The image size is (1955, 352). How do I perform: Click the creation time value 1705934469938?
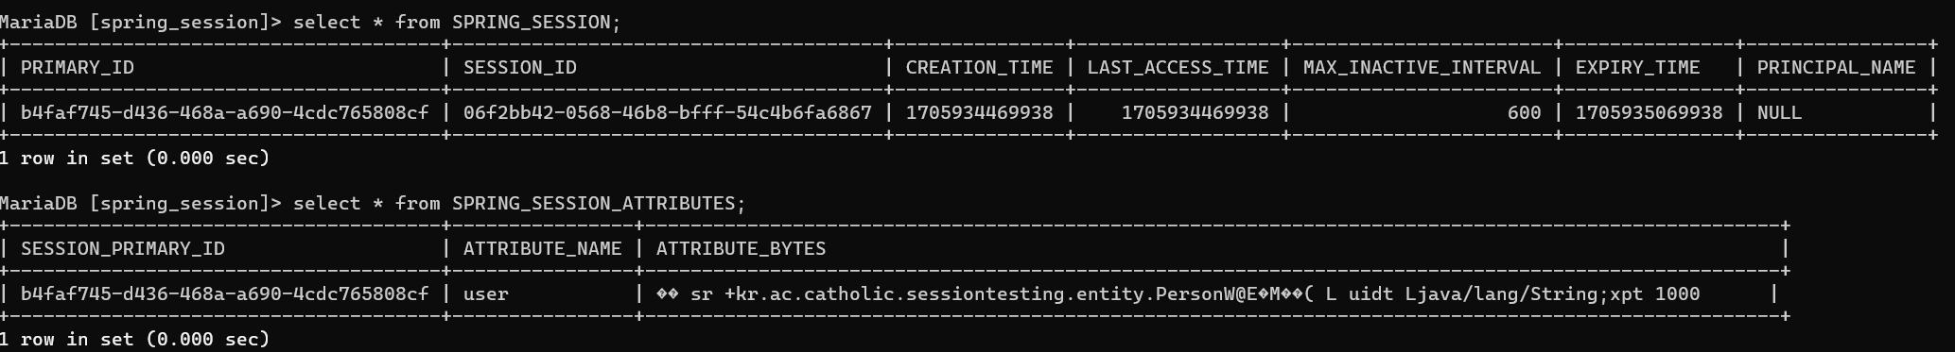click(979, 112)
